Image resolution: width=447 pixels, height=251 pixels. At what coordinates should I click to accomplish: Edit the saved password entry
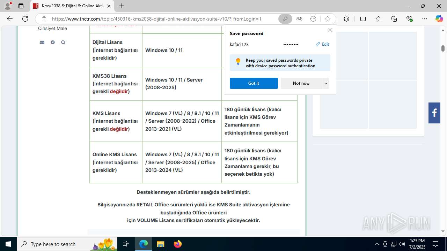(322, 44)
